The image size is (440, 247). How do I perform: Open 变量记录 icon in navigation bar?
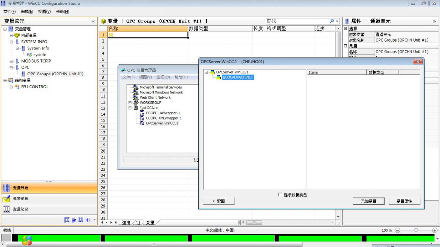tap(7, 209)
